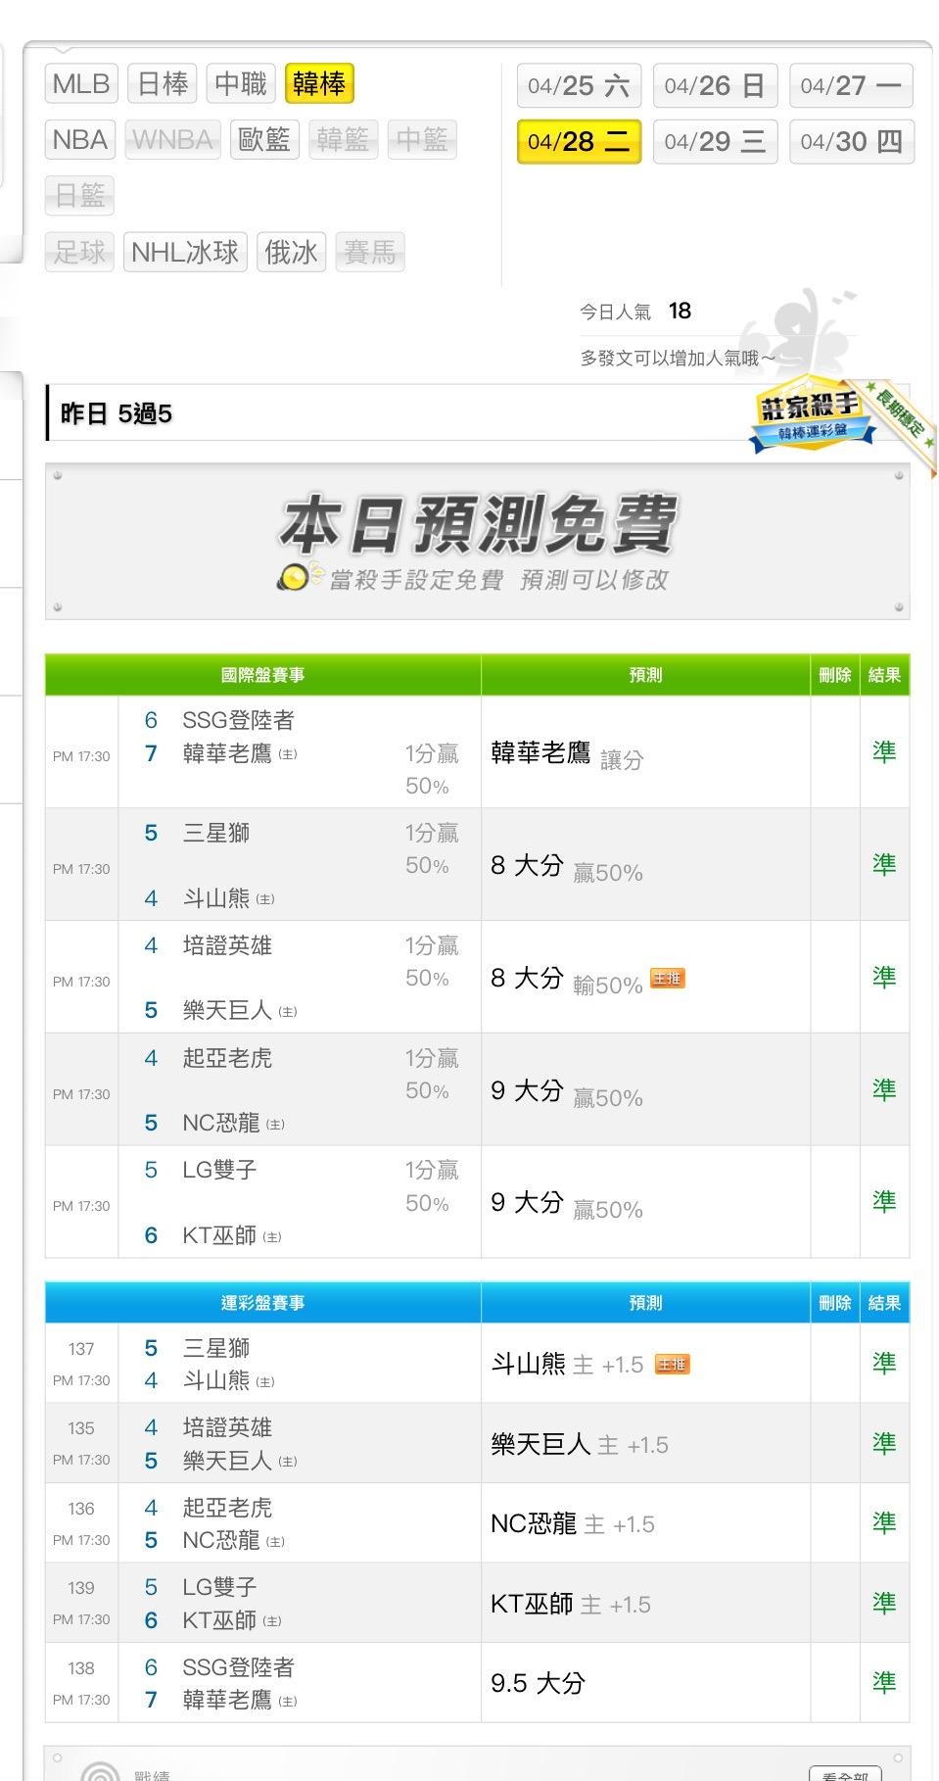Open the 歐籃 league tab
This screenshot has width=939, height=1781.
click(x=264, y=140)
